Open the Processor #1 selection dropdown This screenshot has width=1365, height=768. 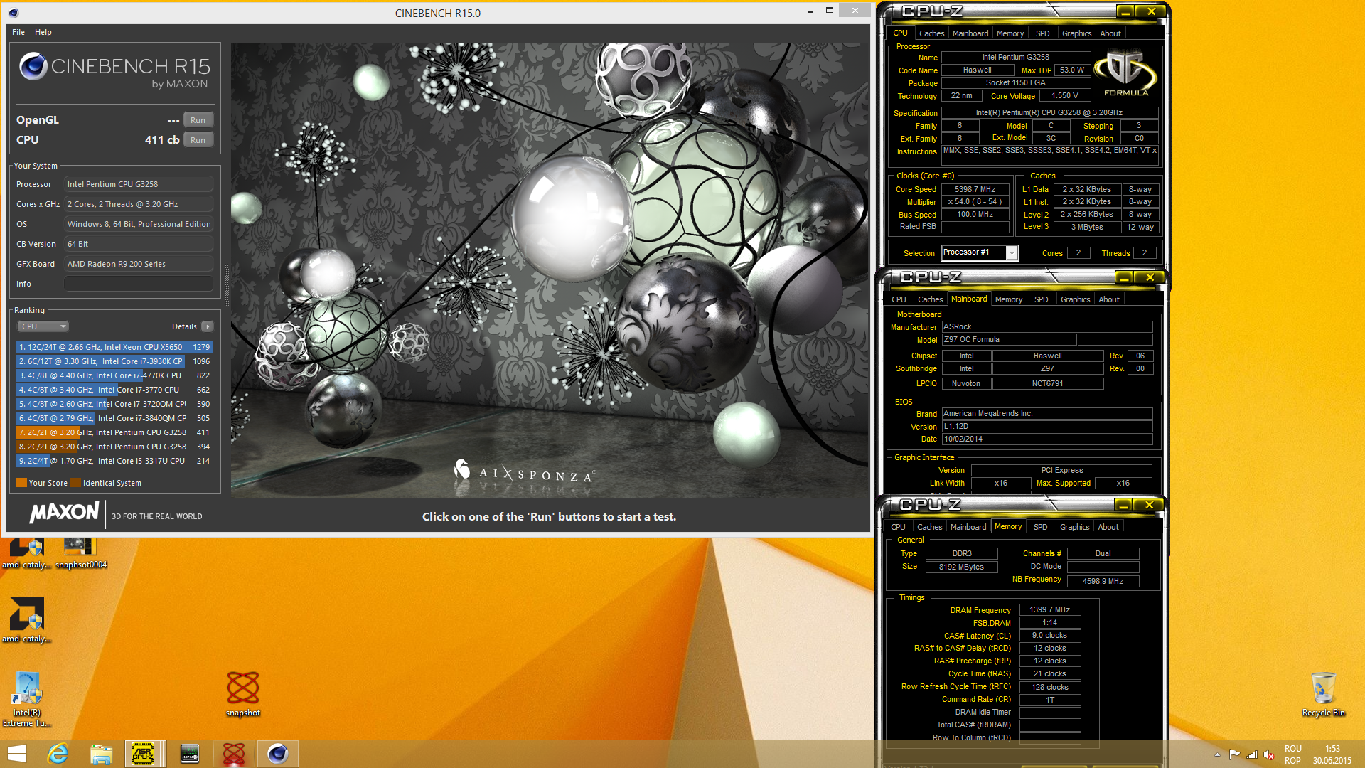click(x=980, y=252)
